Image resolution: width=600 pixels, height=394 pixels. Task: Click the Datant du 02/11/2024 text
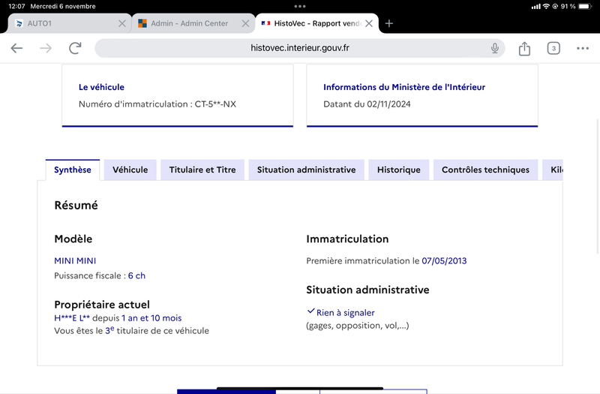click(x=367, y=104)
